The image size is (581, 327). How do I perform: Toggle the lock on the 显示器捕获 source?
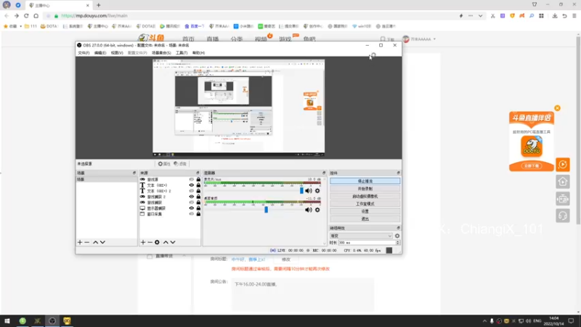(x=198, y=208)
